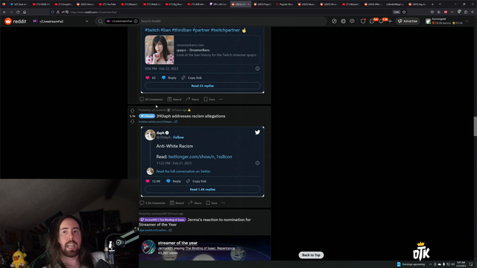Click Award on the quqco ban post
477x268 pixels.
point(174,99)
